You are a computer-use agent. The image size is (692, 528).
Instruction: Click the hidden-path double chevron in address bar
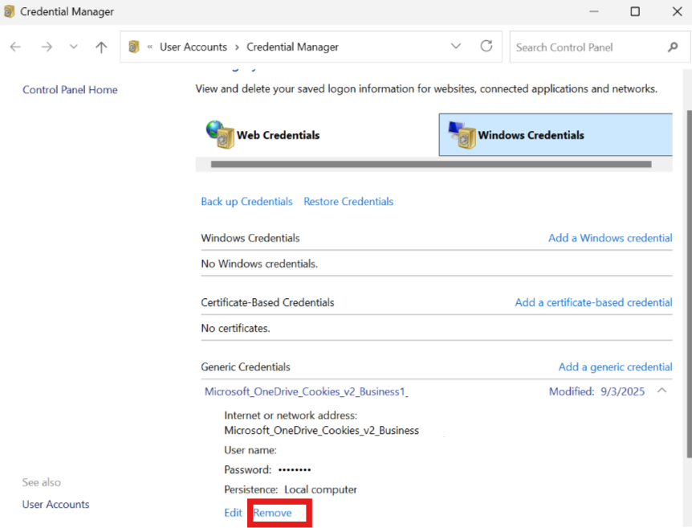coord(150,47)
